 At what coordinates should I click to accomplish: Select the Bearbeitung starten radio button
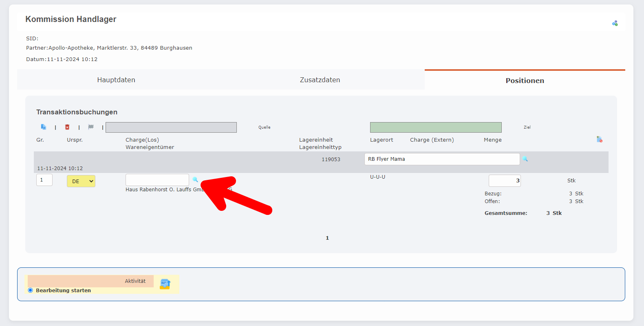31,290
